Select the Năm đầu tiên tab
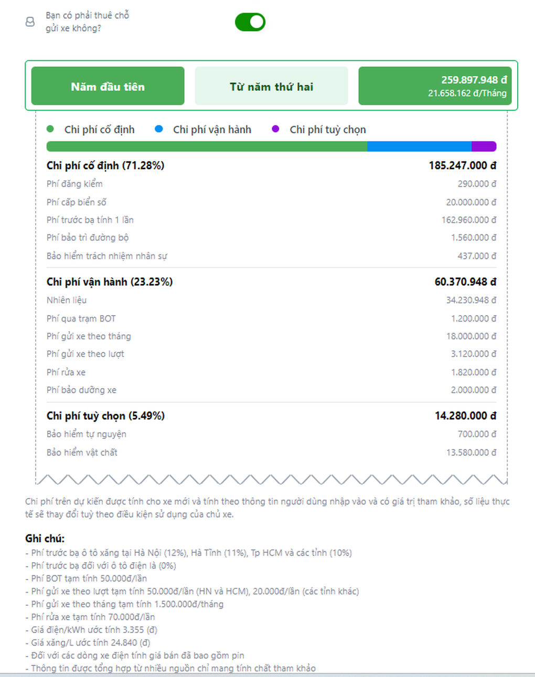The height and width of the screenshot is (677, 535). [108, 87]
